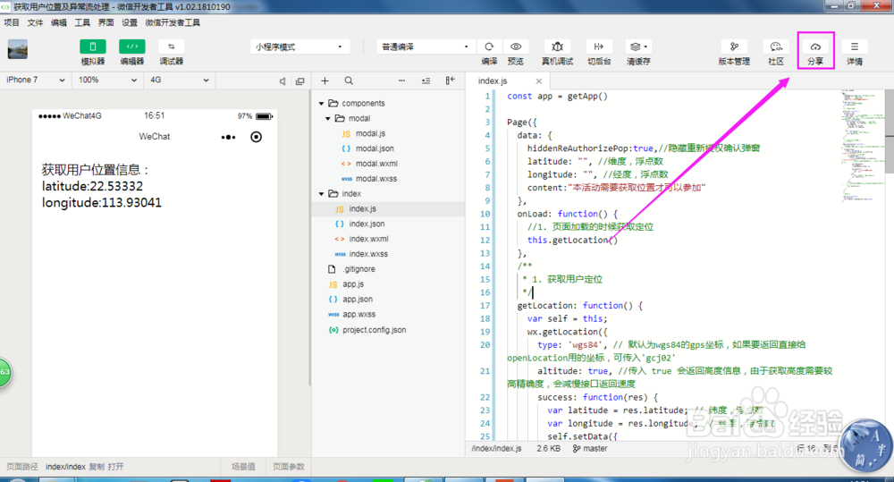Open the 工具 menu

pyautogui.click(x=82, y=23)
